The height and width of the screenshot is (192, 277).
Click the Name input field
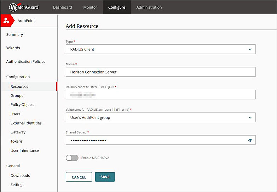click(161, 72)
